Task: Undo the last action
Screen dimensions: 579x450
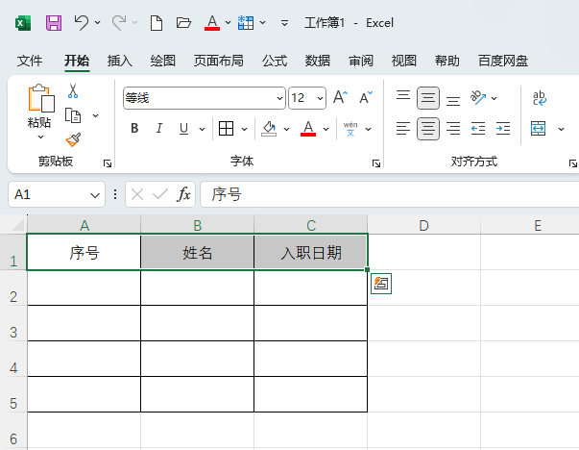Action: [x=82, y=22]
